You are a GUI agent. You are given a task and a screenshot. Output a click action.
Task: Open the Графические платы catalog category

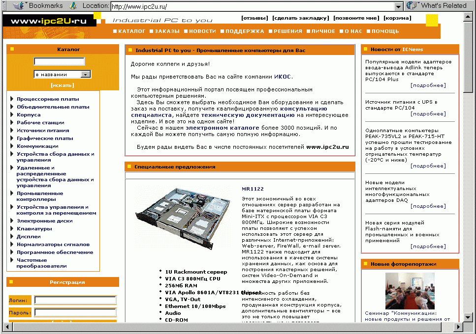pyautogui.click(x=45, y=139)
